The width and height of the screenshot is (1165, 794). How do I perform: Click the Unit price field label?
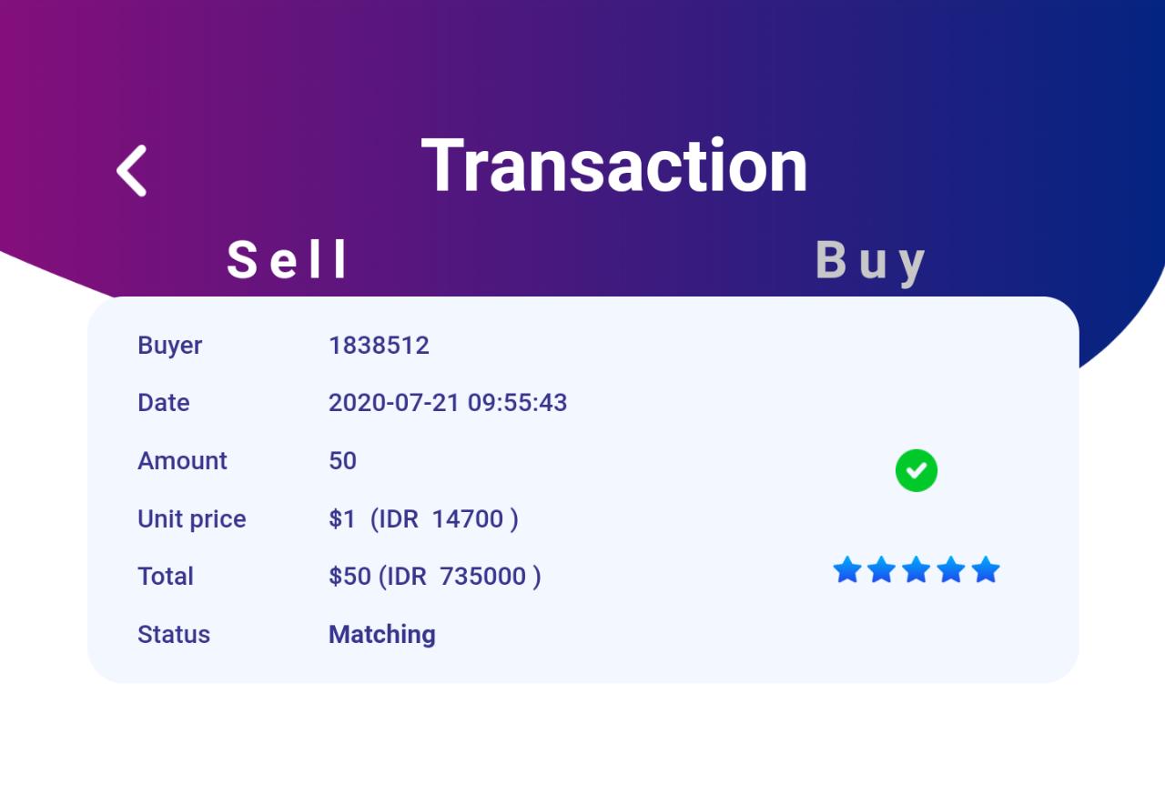pos(192,519)
